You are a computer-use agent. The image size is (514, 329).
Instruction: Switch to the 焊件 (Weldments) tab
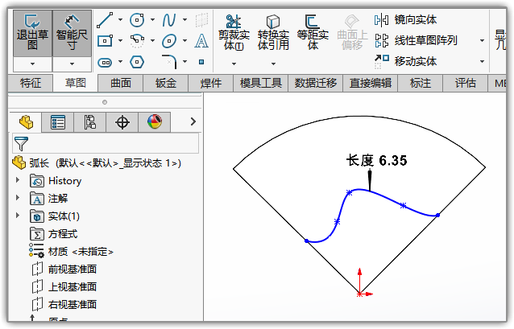pos(211,83)
